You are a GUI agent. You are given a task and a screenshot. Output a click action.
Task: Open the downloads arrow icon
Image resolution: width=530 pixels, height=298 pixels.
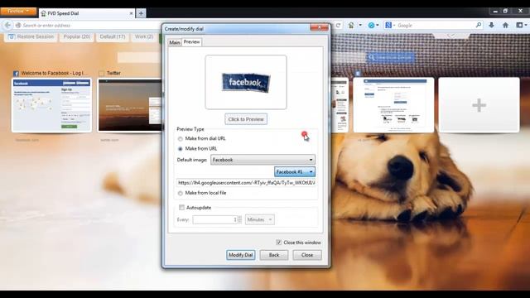point(491,26)
